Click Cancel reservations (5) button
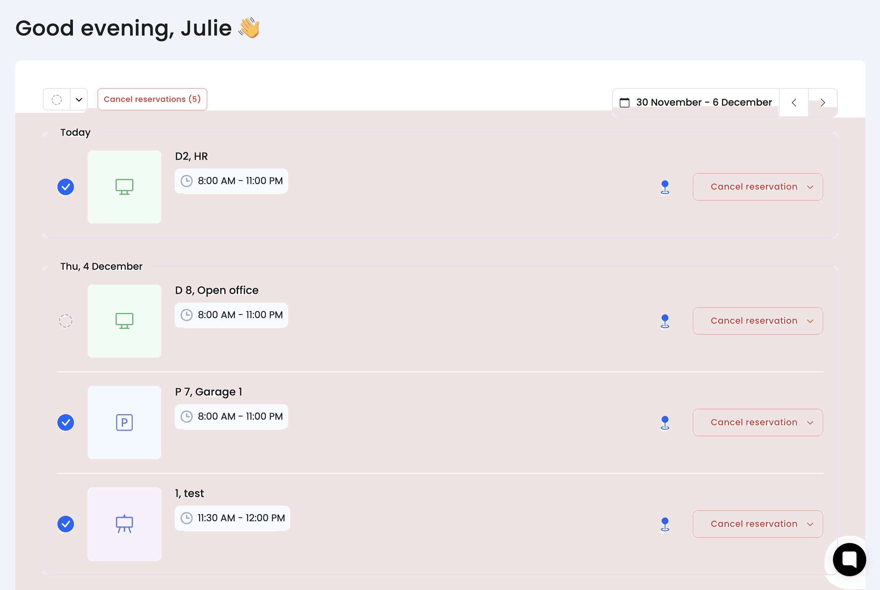Screen dimensions: 880x590 click(152, 99)
